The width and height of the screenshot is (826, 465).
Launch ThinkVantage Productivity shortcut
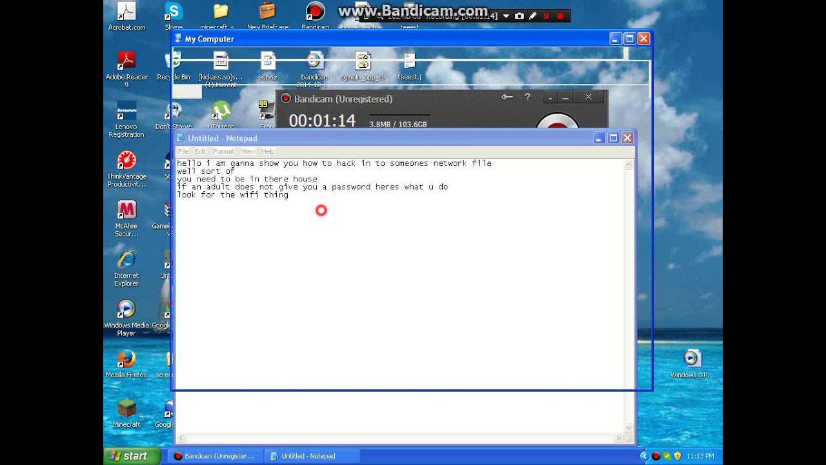point(126,169)
